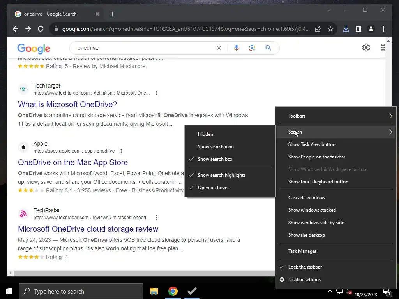399x299 pixels.
Task: Bookmark this page with the star icon
Action: point(330,29)
